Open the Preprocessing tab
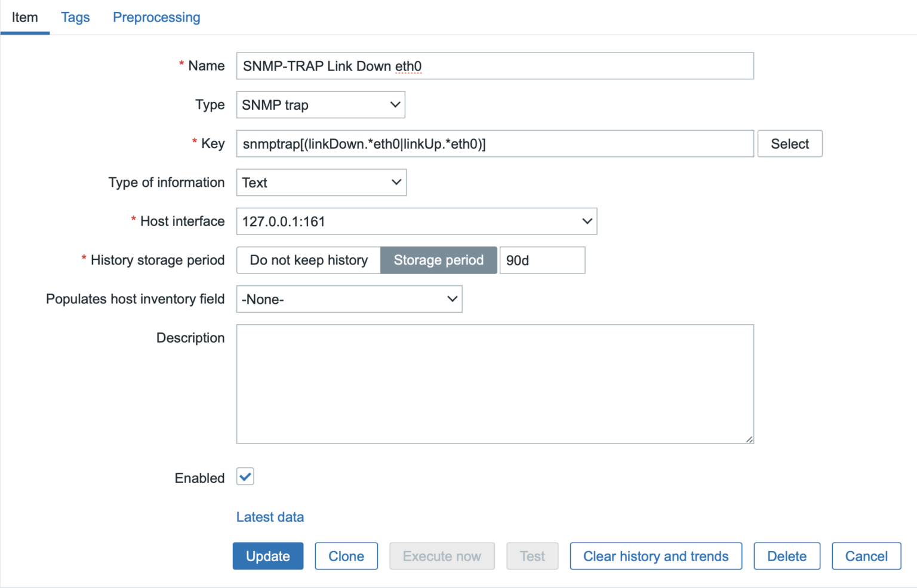This screenshot has height=588, width=917. (x=156, y=17)
